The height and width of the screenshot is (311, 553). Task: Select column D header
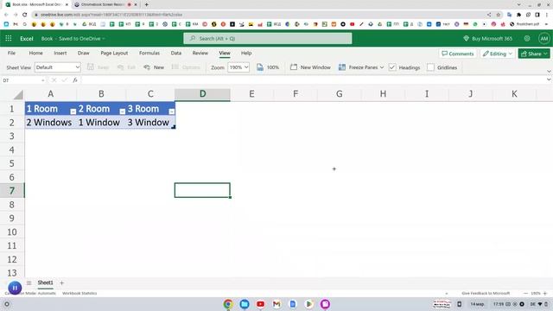coord(202,94)
